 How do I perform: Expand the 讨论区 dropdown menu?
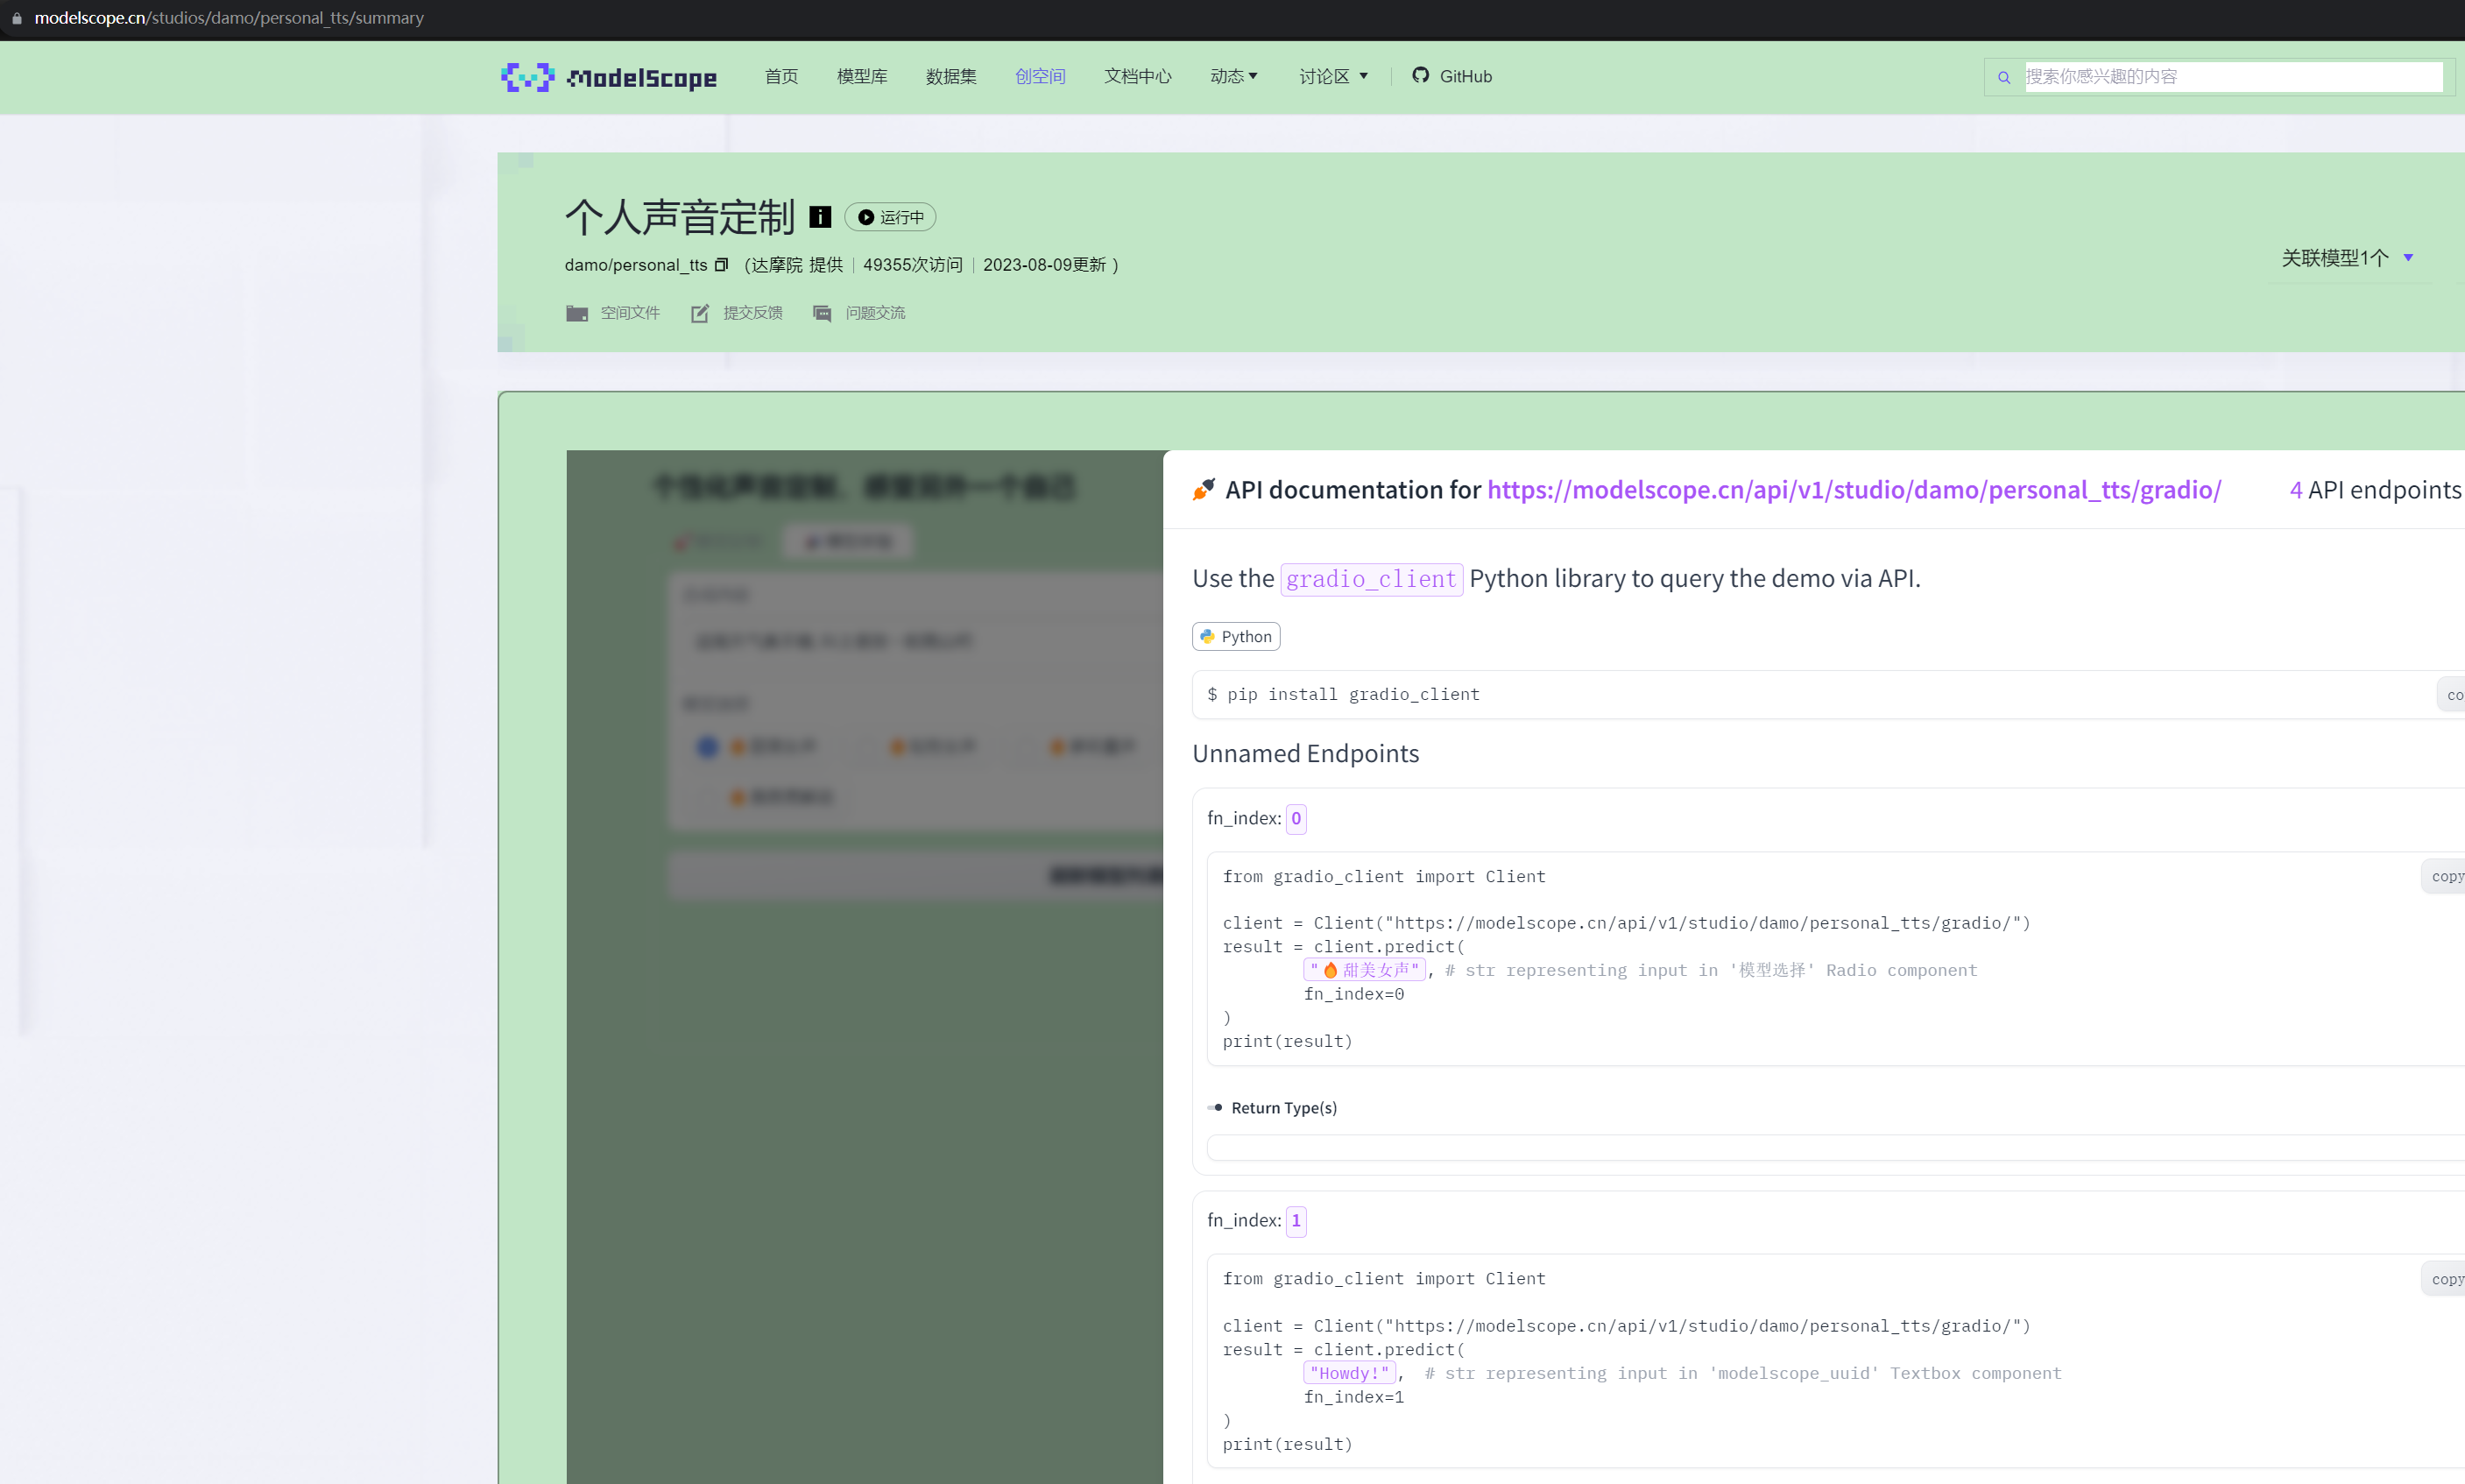(x=1333, y=77)
